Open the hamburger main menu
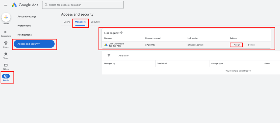This screenshot has width=280, height=123. click(x=6, y=5)
